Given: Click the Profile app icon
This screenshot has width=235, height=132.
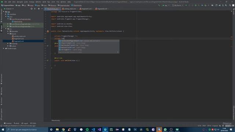Looking at the screenshot, I should tap(202, 5).
